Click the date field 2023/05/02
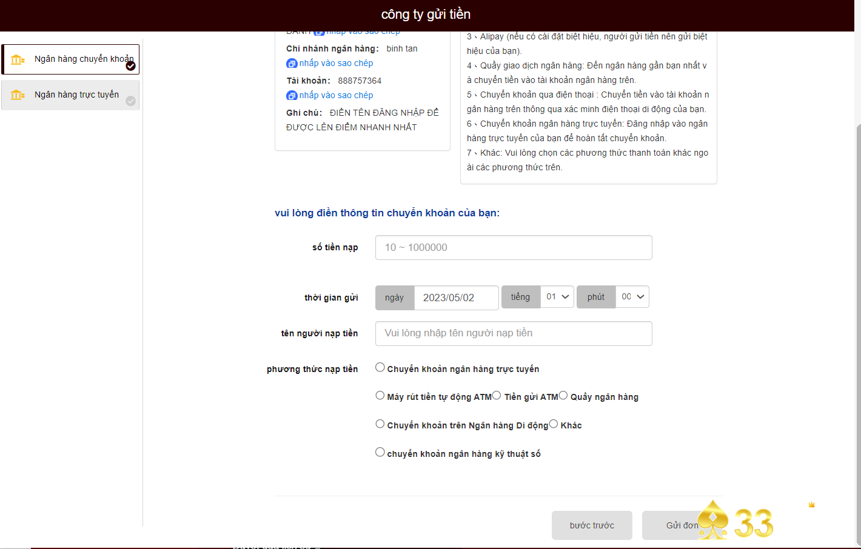Viewport: 861px width, 549px height. [457, 298]
